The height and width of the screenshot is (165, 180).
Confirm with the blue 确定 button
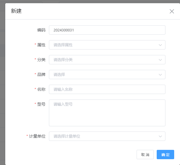coord(165,155)
